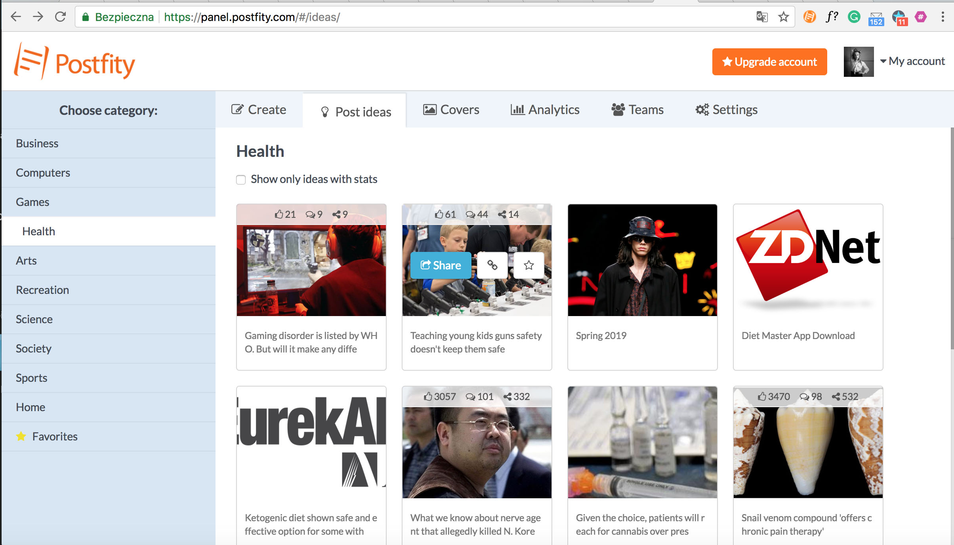This screenshot has width=954, height=545.
Task: Click the browser back arrow
Action: (x=16, y=17)
